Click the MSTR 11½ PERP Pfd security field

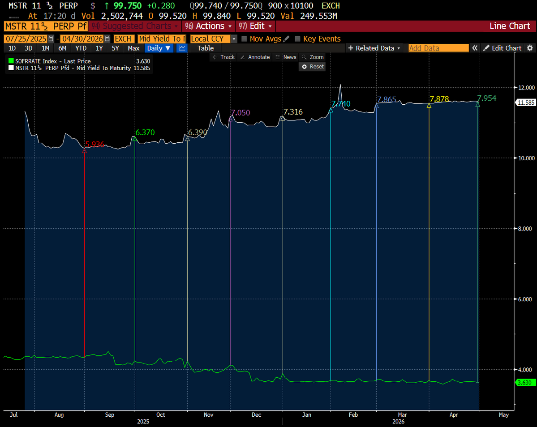coord(46,26)
